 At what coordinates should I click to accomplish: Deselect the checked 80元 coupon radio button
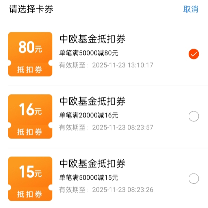point(194,54)
